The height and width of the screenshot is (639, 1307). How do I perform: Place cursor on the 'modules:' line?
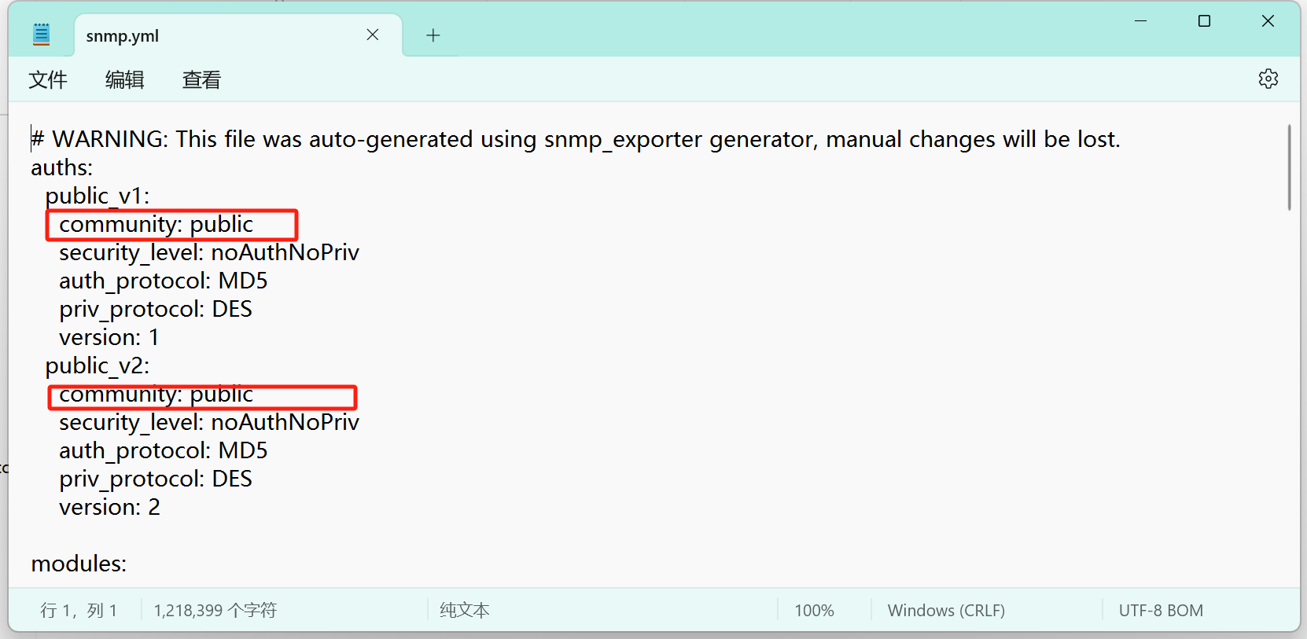click(79, 564)
